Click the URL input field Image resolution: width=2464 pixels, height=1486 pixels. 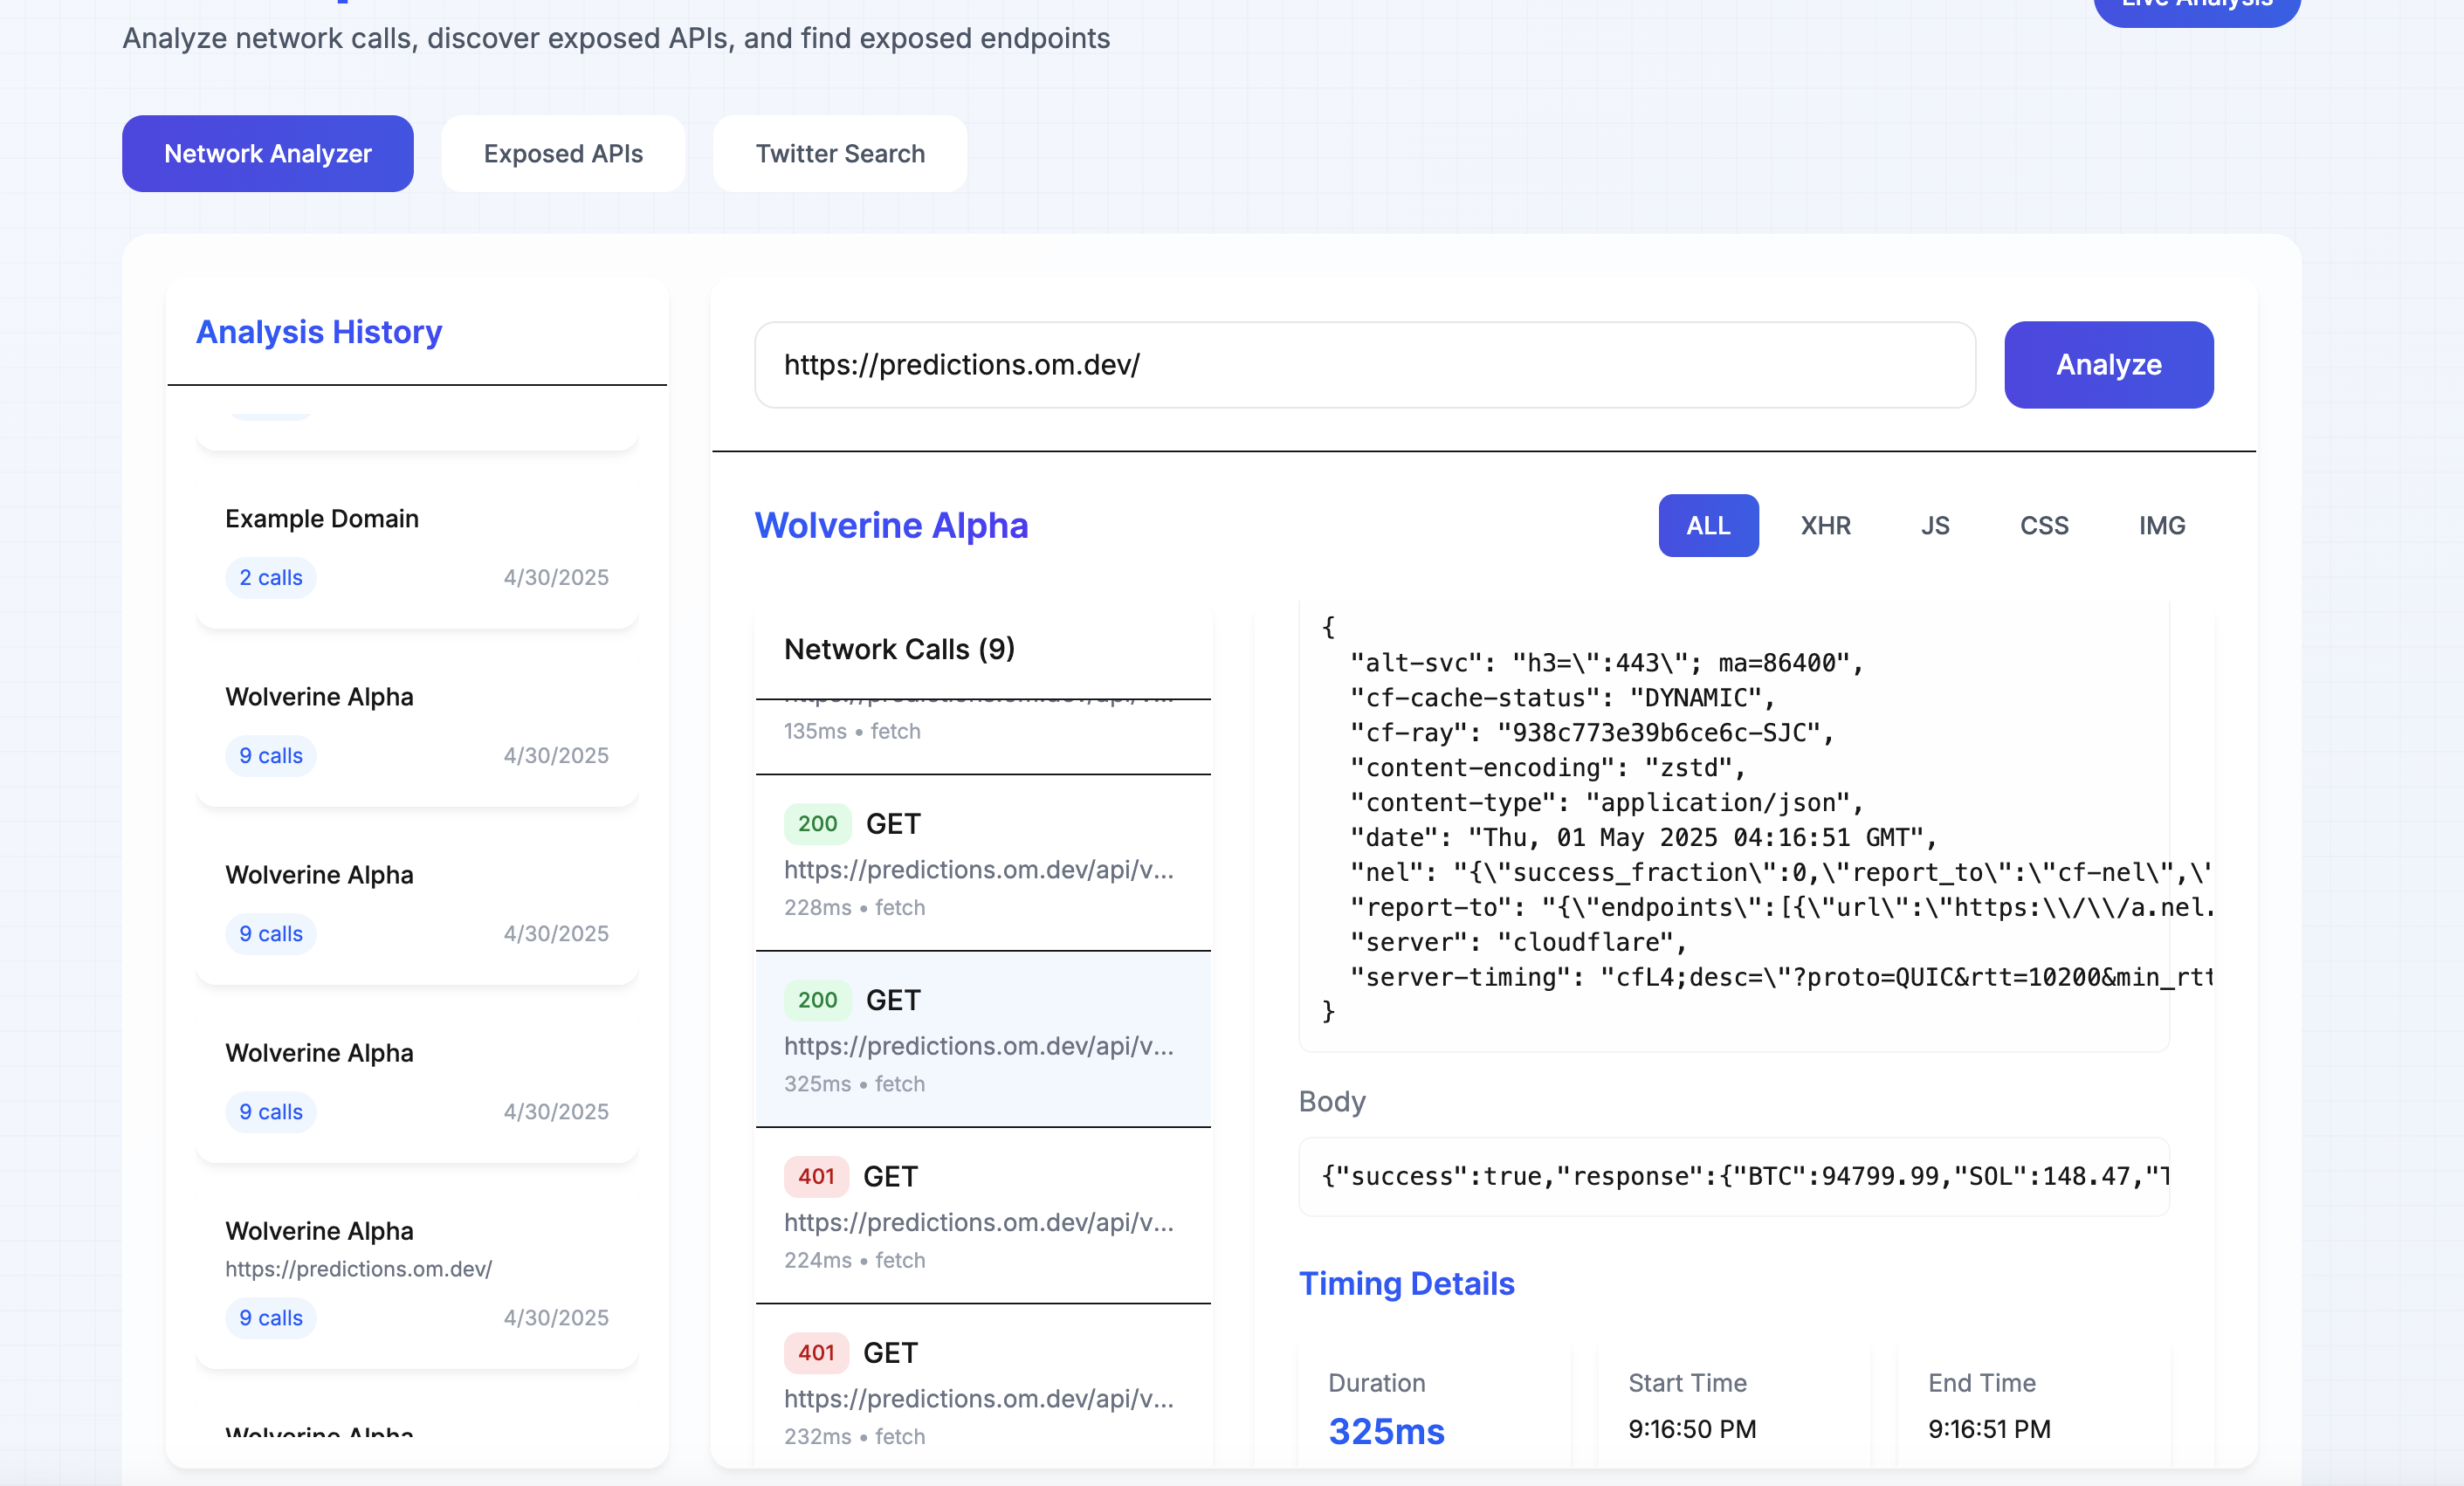pos(1364,364)
